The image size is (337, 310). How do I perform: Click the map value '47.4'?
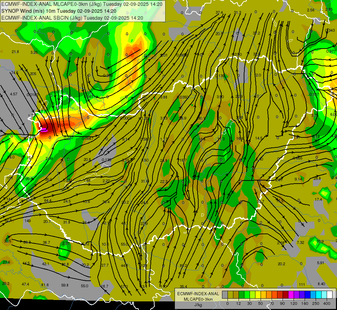tap(25, 284)
